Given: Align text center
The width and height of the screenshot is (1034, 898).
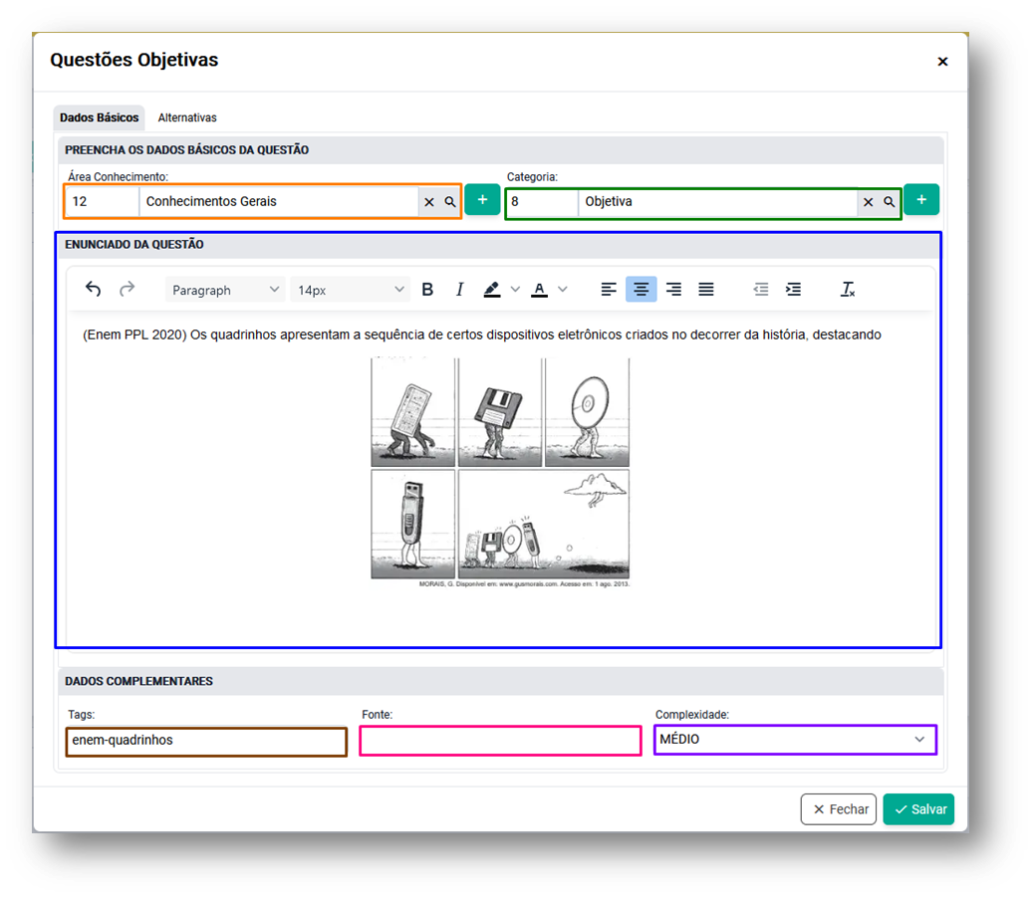Looking at the screenshot, I should [x=641, y=290].
